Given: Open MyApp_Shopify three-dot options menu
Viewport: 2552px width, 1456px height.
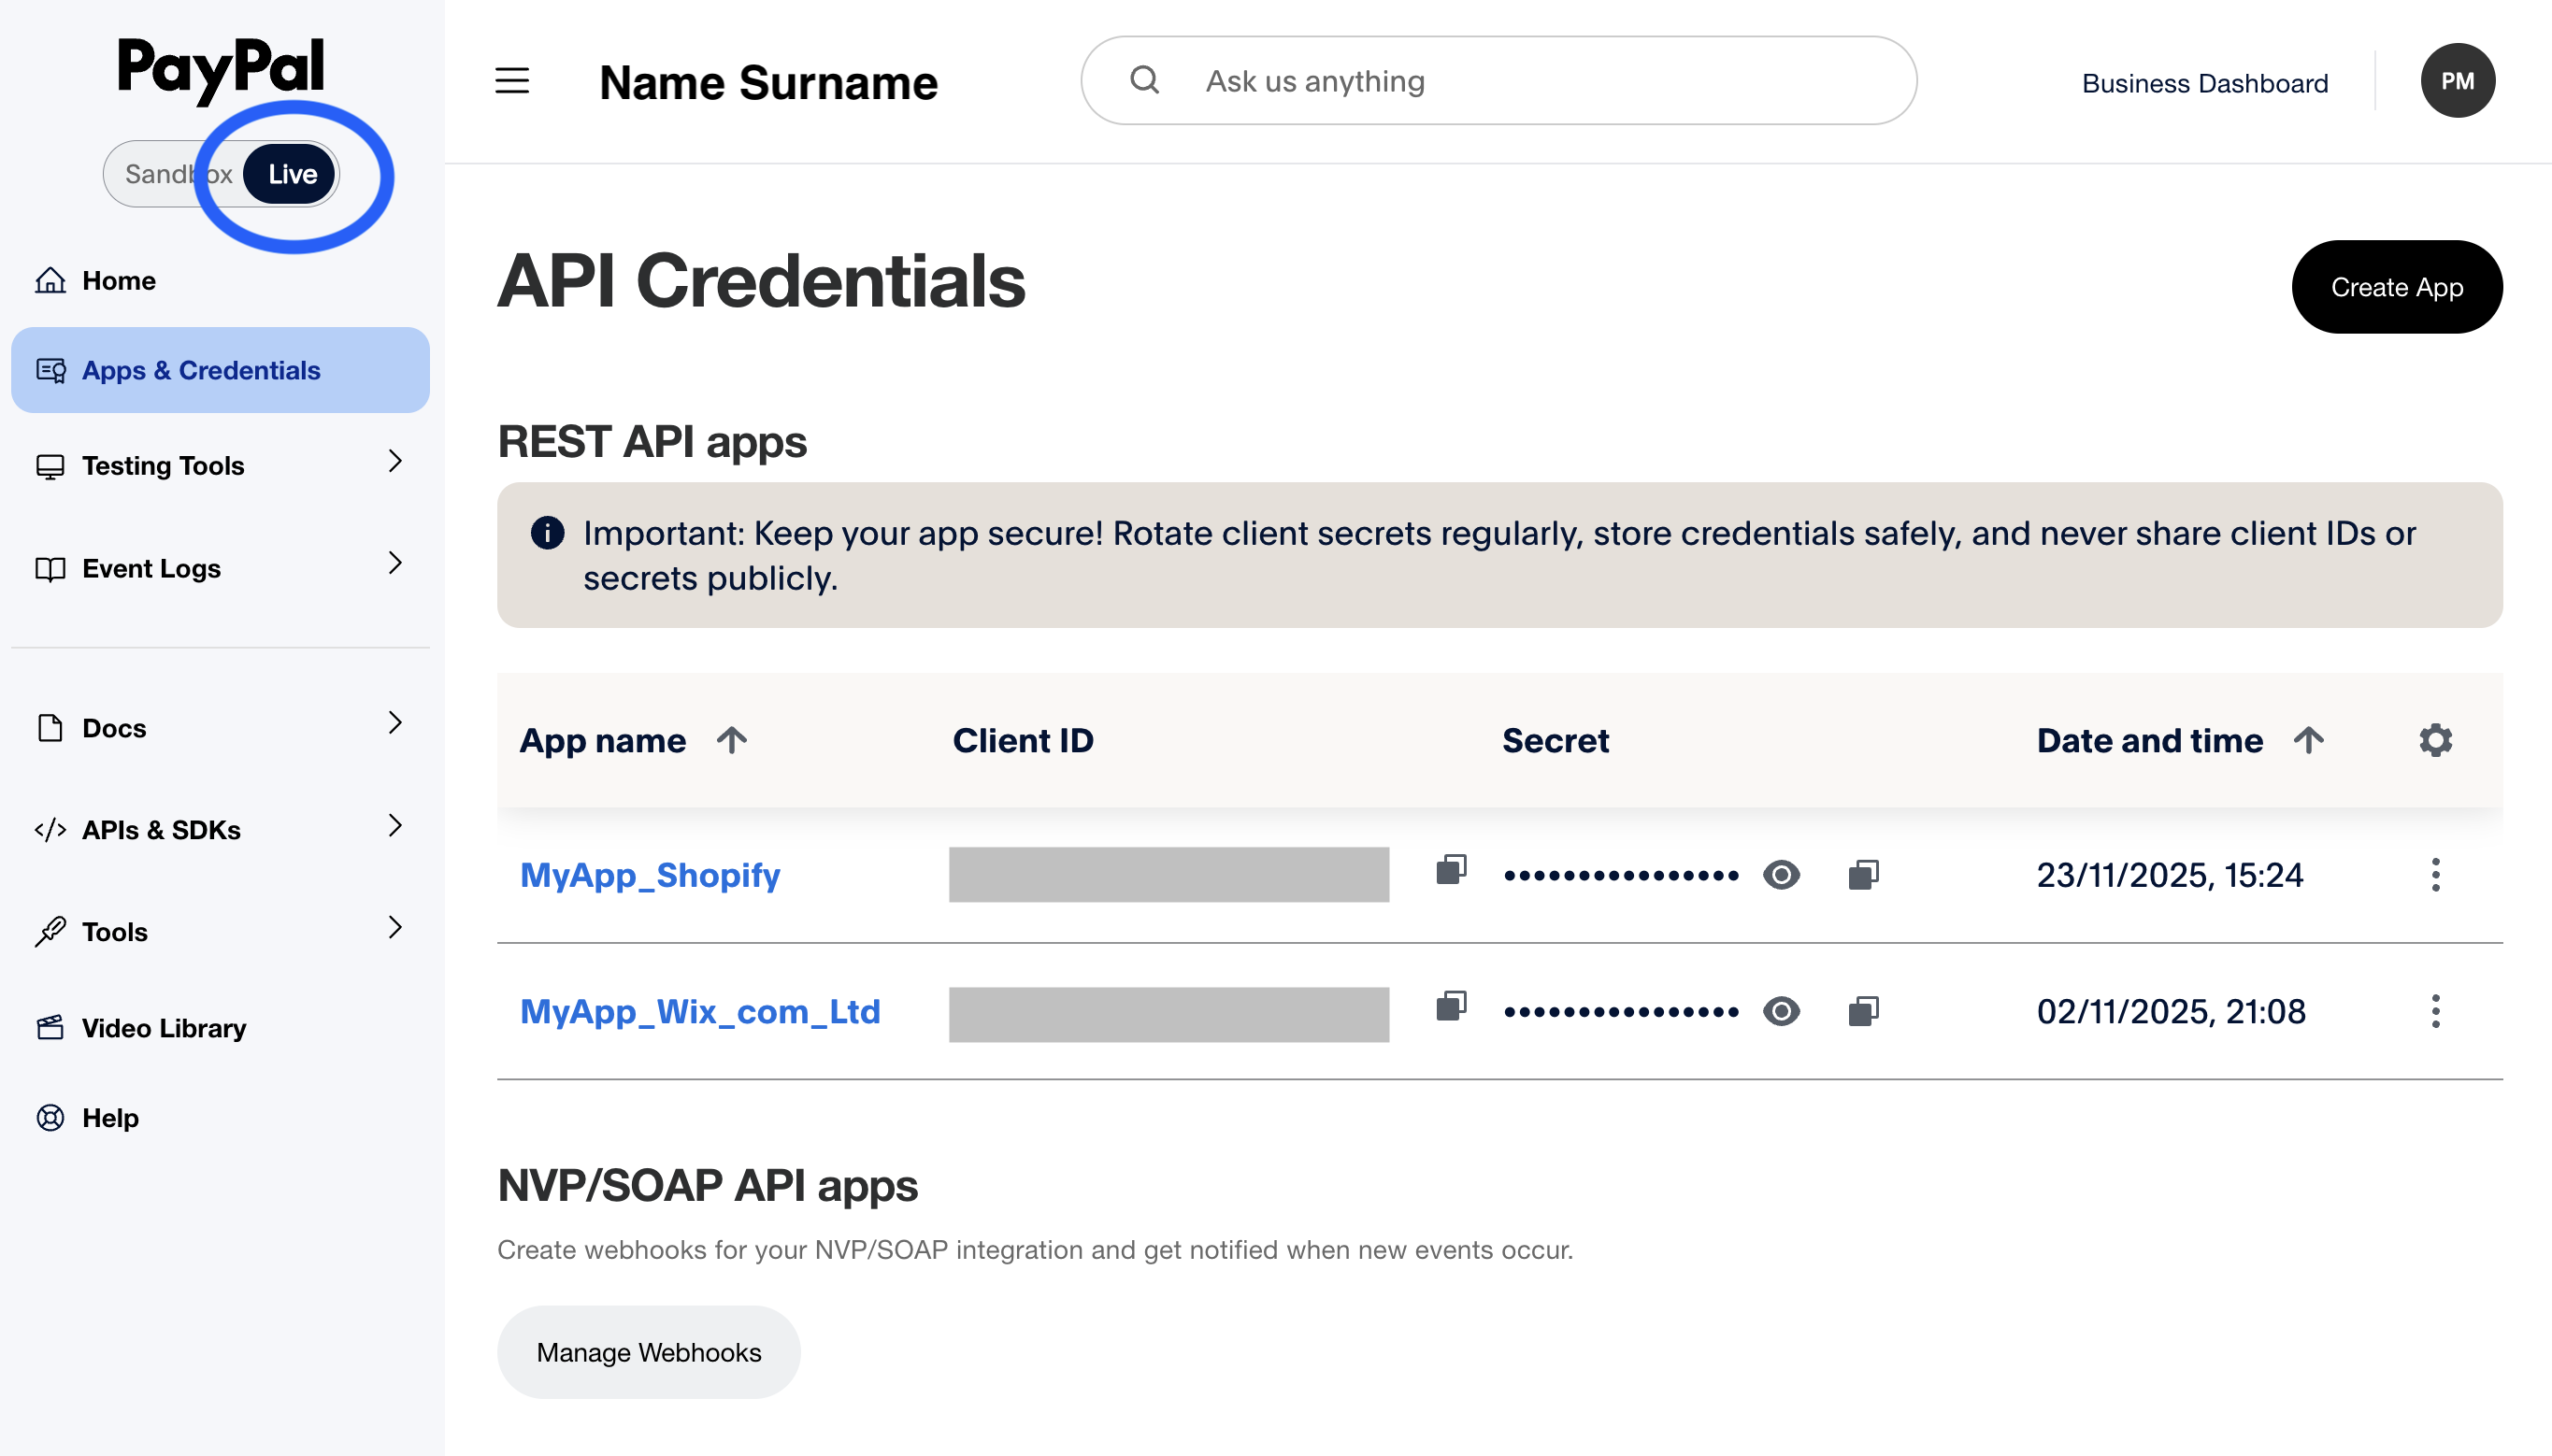Looking at the screenshot, I should tap(2435, 875).
